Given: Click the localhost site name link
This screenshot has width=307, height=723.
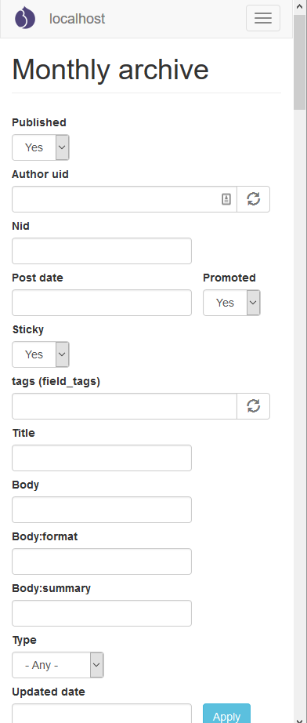Looking at the screenshot, I should (77, 19).
